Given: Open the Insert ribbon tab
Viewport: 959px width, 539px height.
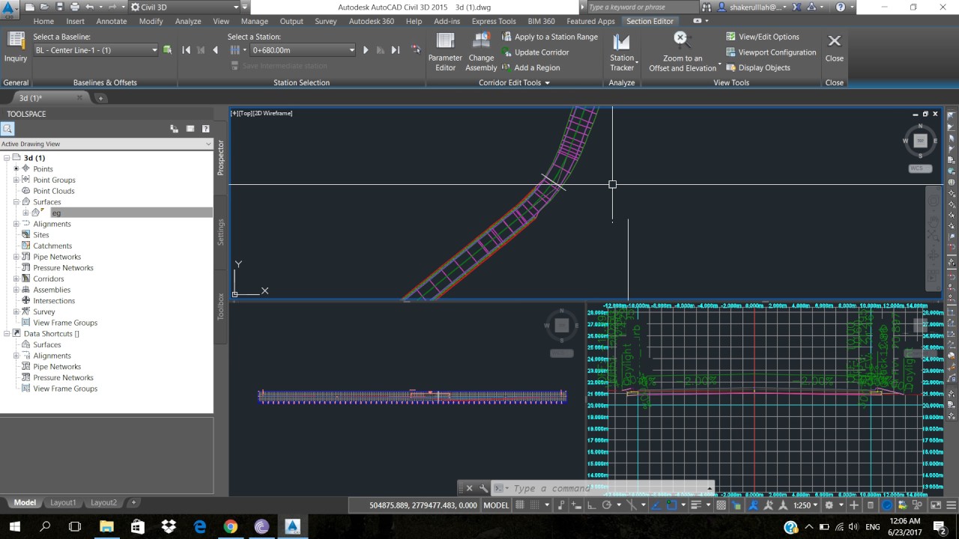Looking at the screenshot, I should click(75, 21).
